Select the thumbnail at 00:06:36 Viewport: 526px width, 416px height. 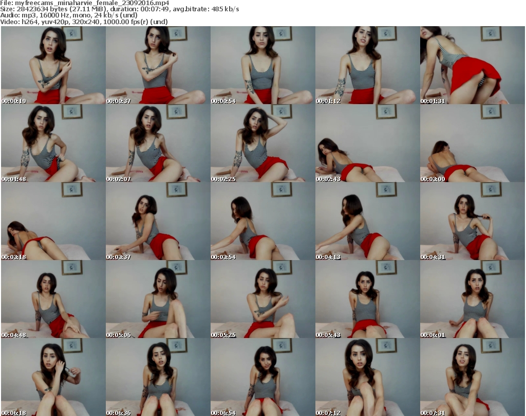pos(158,377)
